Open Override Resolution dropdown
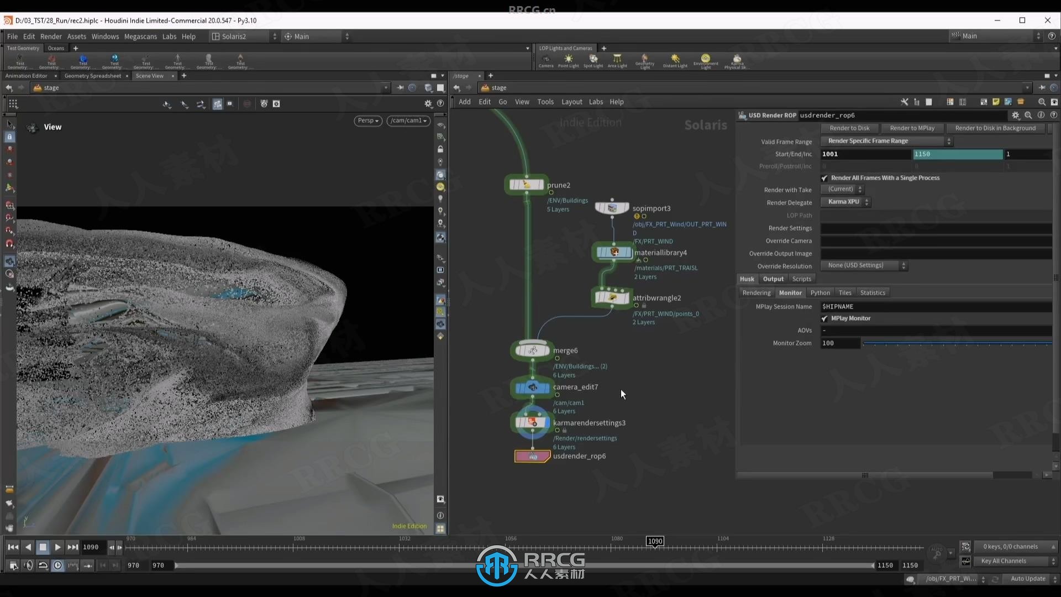Image resolution: width=1061 pixels, height=597 pixels. point(864,265)
